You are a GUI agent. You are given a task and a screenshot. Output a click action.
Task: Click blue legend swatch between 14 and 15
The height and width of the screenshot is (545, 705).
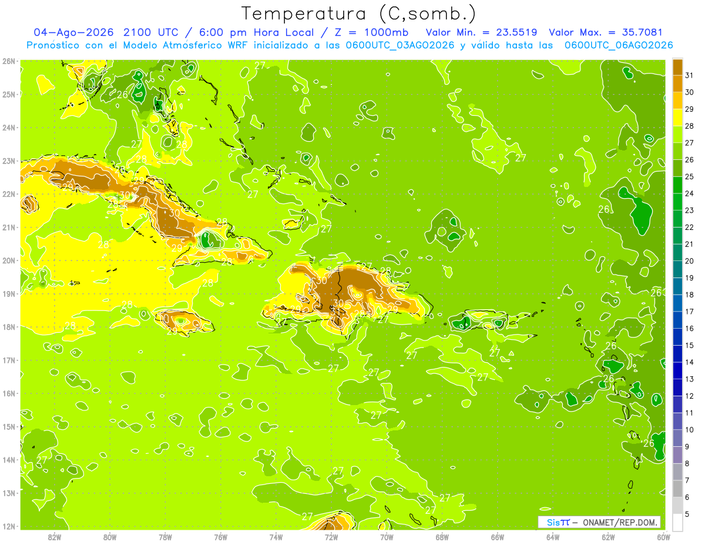coord(677,353)
